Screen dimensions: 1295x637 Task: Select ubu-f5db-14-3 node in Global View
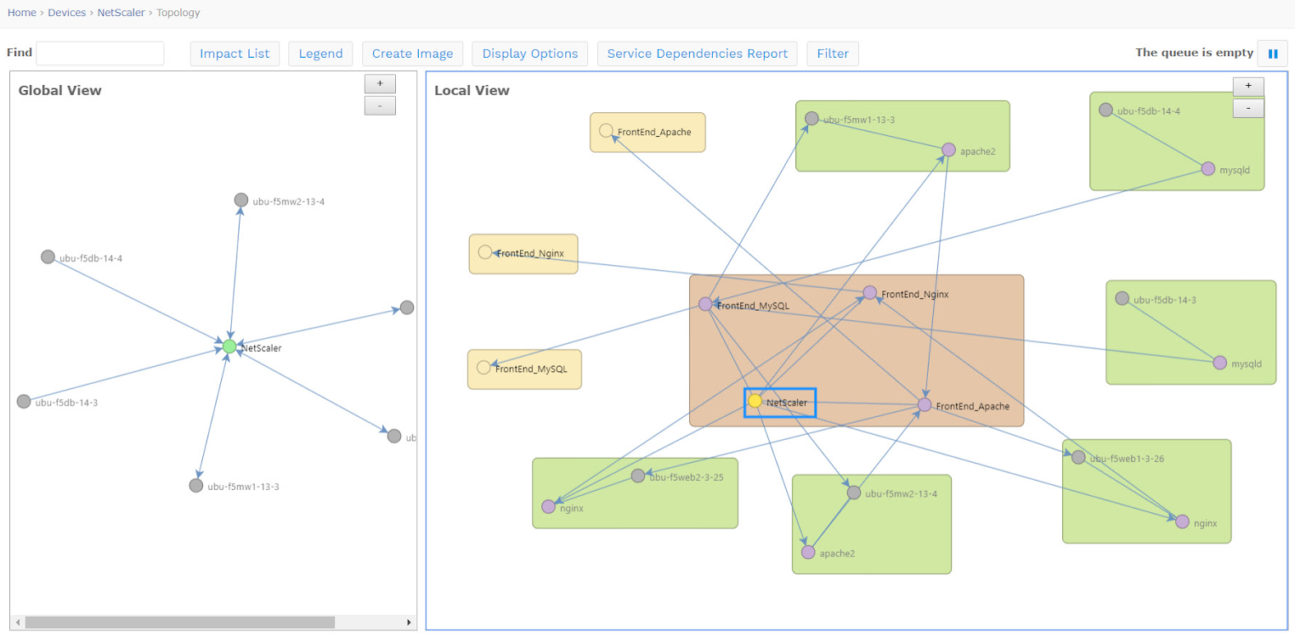click(24, 401)
